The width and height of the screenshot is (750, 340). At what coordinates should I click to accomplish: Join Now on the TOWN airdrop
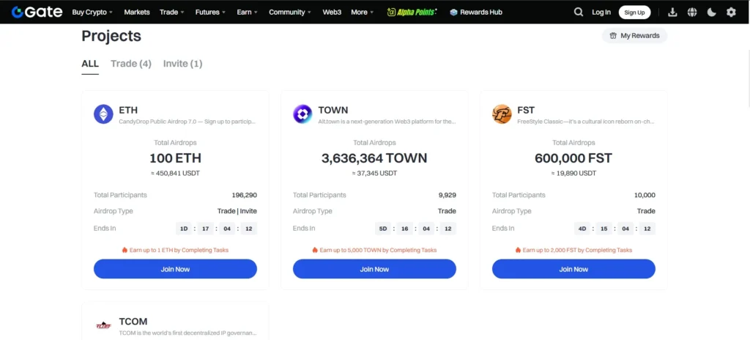tap(374, 269)
